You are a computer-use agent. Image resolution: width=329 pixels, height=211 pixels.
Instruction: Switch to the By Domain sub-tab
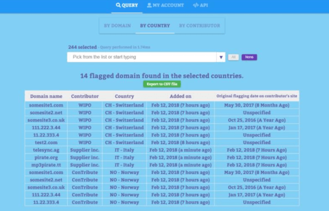[117, 26]
